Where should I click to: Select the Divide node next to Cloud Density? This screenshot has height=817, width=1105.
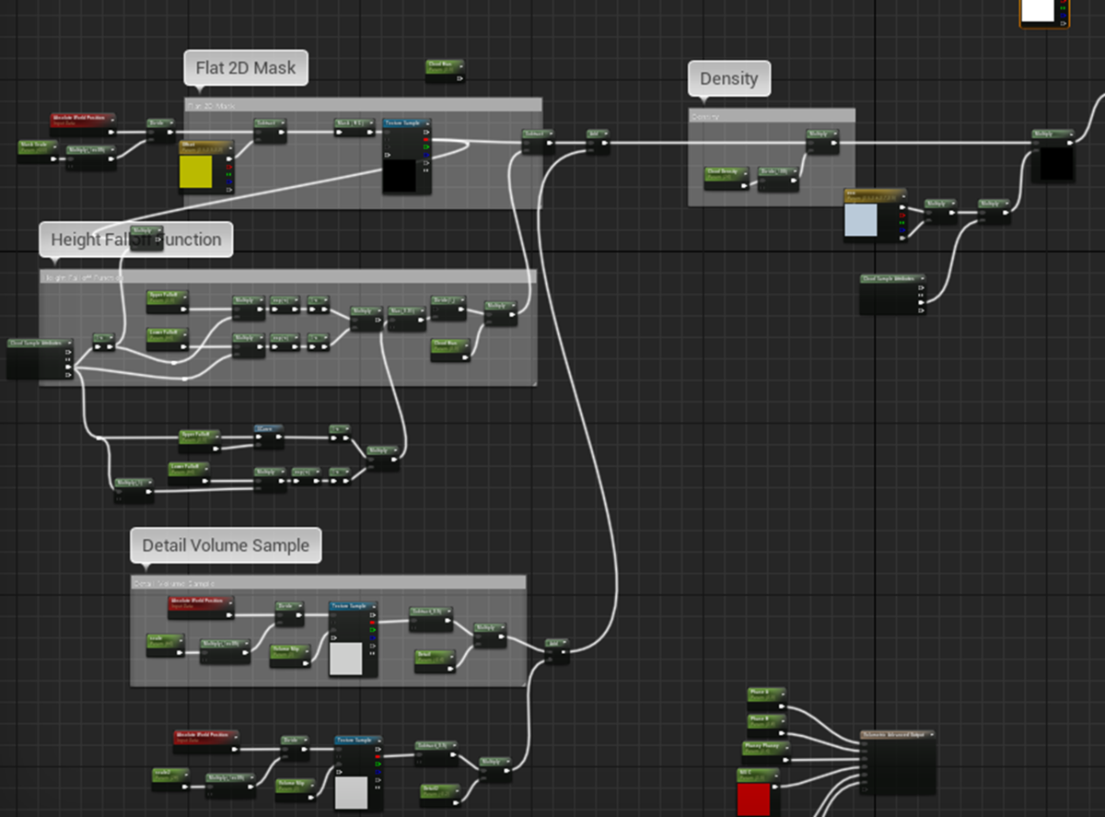point(778,180)
